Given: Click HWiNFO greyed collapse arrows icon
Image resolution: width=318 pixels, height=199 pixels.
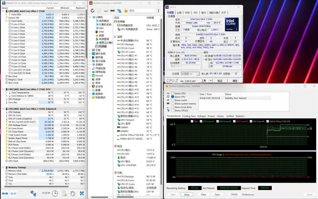Looking at the screenshot, I should [x=14, y=193].
